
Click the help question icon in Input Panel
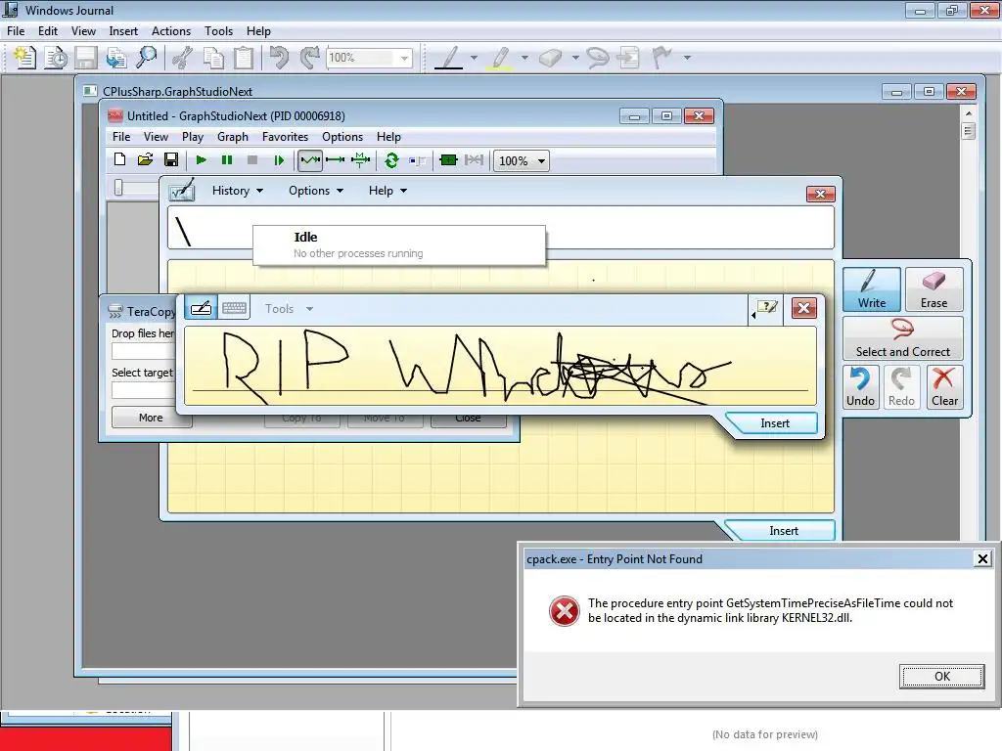pyautogui.click(x=767, y=308)
